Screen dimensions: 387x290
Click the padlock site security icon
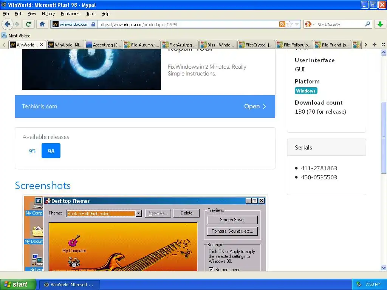coord(93,24)
